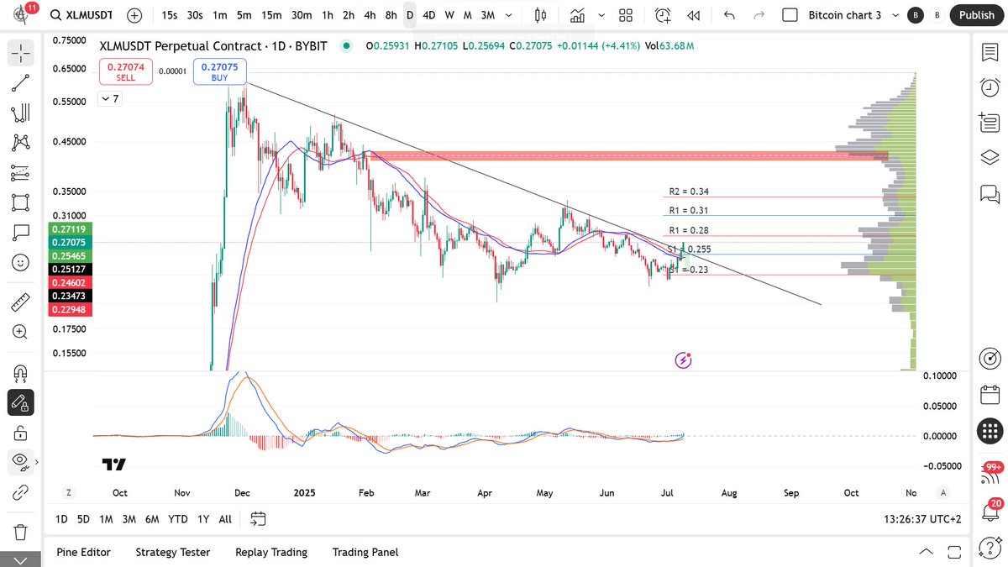Switch to the Strategy Tester tab

(x=172, y=552)
